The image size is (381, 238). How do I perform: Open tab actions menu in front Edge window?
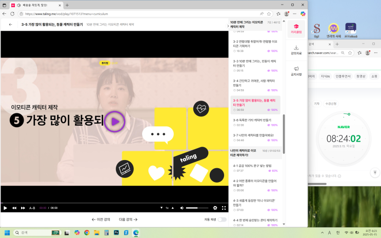(x=4, y=5)
